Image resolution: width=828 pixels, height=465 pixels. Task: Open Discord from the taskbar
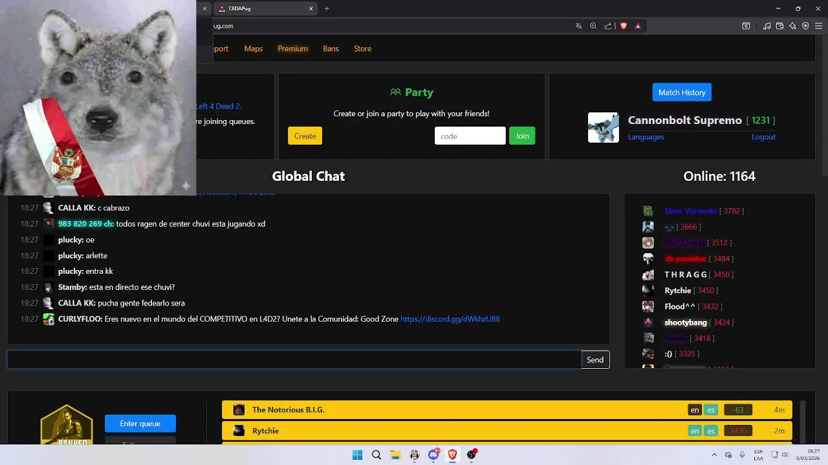click(433, 455)
